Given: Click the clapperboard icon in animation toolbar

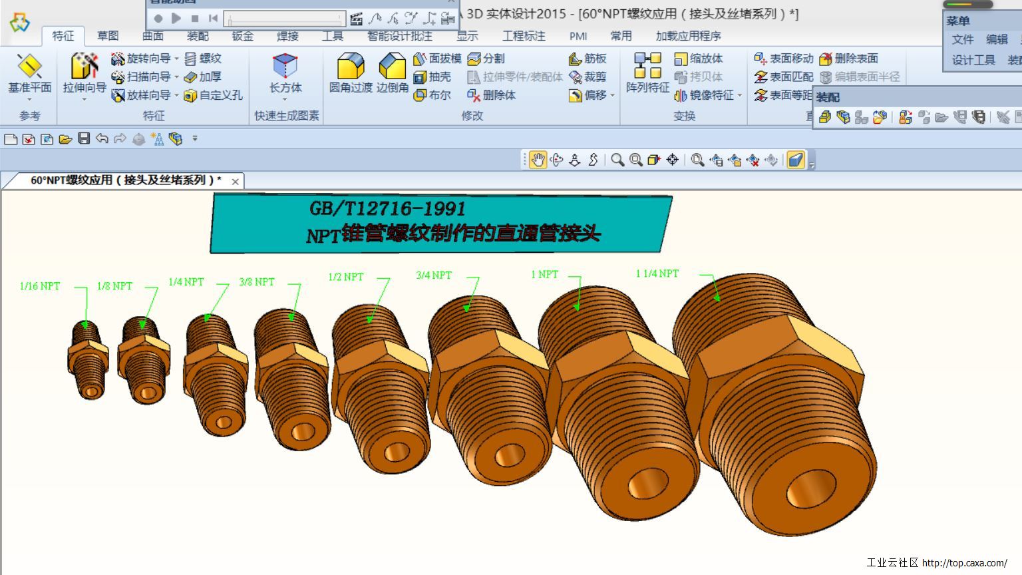Looking at the screenshot, I should [356, 19].
